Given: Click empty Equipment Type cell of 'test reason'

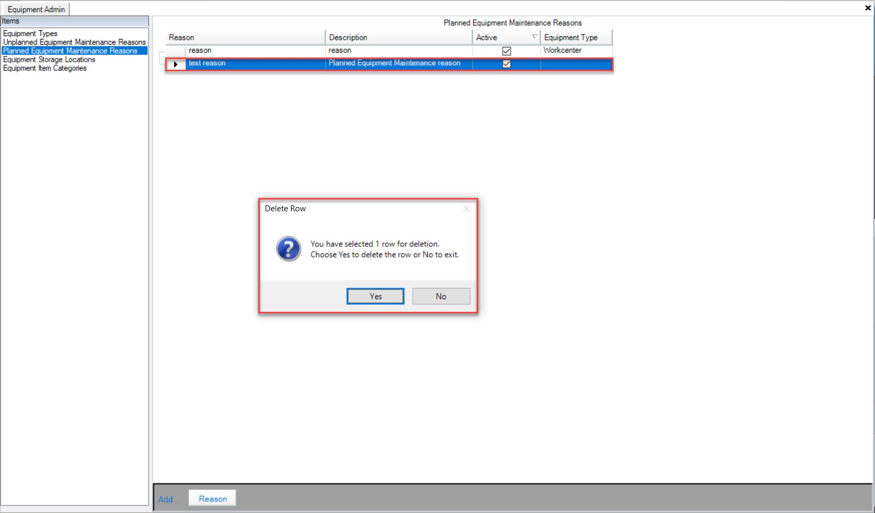Looking at the screenshot, I should pos(576,63).
